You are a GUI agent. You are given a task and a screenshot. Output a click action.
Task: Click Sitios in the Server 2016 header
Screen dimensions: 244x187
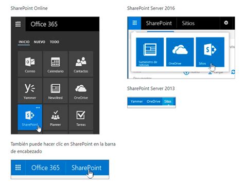(x=188, y=23)
